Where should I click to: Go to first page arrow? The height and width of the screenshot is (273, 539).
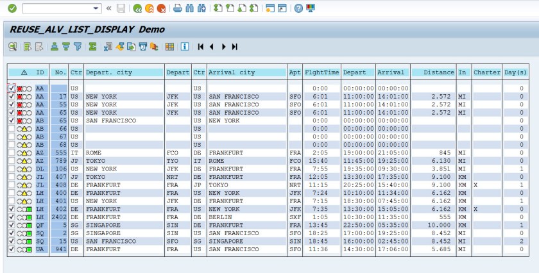tap(201, 46)
